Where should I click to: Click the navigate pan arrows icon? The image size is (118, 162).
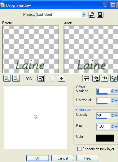tap(62, 78)
